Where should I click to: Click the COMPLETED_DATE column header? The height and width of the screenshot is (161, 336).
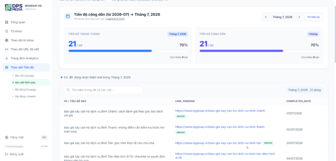pyautogui.click(x=298, y=101)
